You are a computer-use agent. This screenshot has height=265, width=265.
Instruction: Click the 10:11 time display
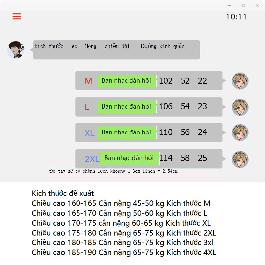tap(236, 17)
